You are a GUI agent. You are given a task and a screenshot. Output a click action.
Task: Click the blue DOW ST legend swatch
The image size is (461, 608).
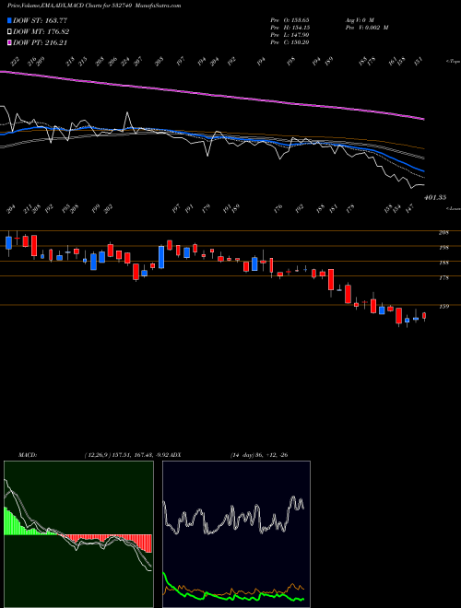click(x=10, y=20)
